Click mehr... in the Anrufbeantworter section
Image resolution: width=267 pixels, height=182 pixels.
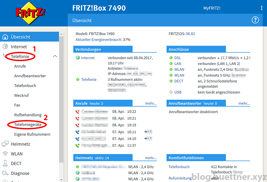pyautogui.click(x=244, y=103)
